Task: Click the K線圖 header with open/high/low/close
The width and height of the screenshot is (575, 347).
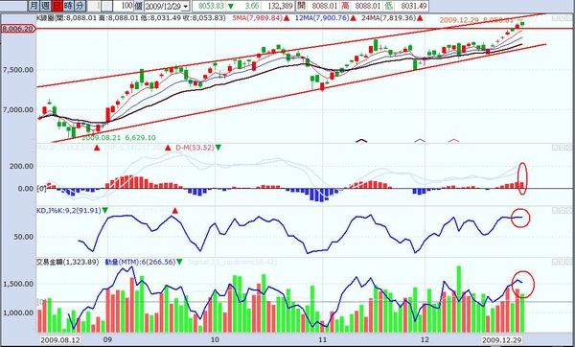Action: coord(130,17)
